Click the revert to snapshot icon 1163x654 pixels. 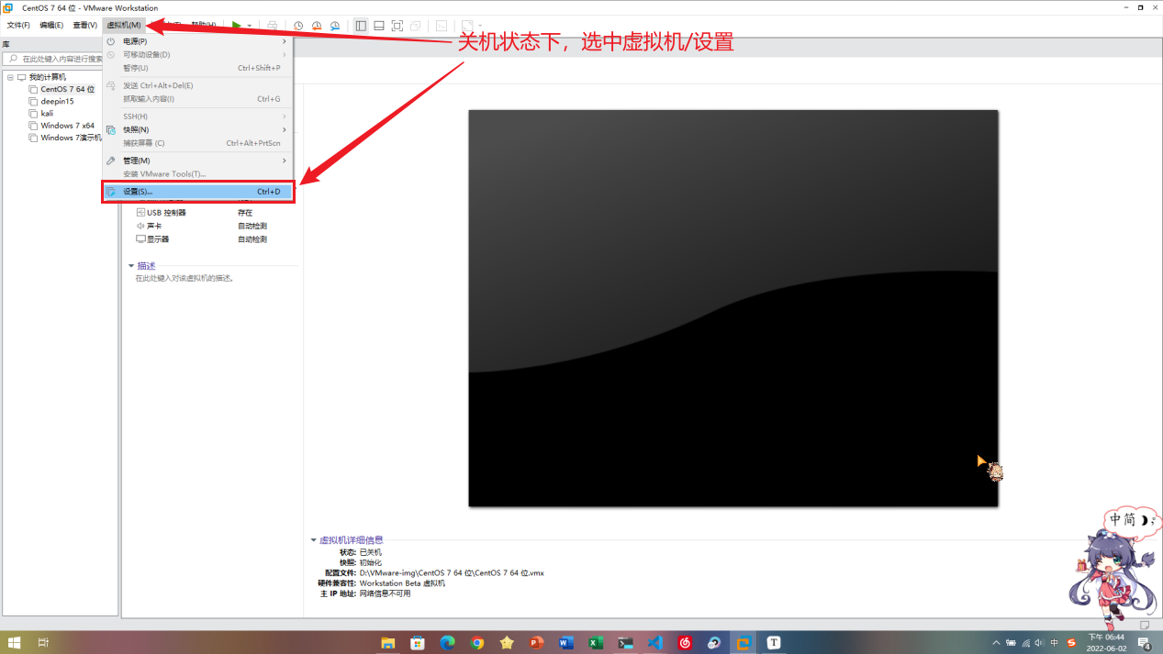(317, 26)
